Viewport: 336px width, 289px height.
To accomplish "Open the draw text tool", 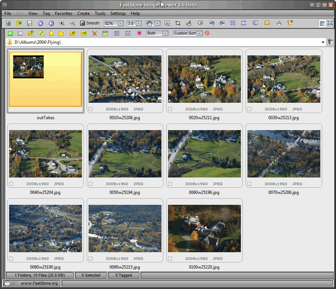I will click(x=188, y=23).
